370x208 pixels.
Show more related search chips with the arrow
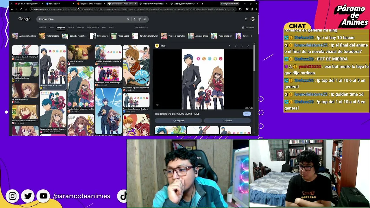coord(251,36)
